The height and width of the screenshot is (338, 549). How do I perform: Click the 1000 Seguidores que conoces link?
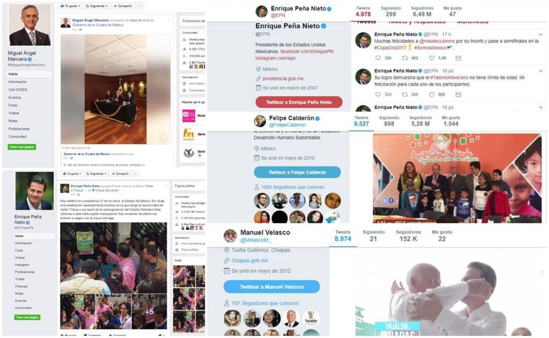(293, 187)
